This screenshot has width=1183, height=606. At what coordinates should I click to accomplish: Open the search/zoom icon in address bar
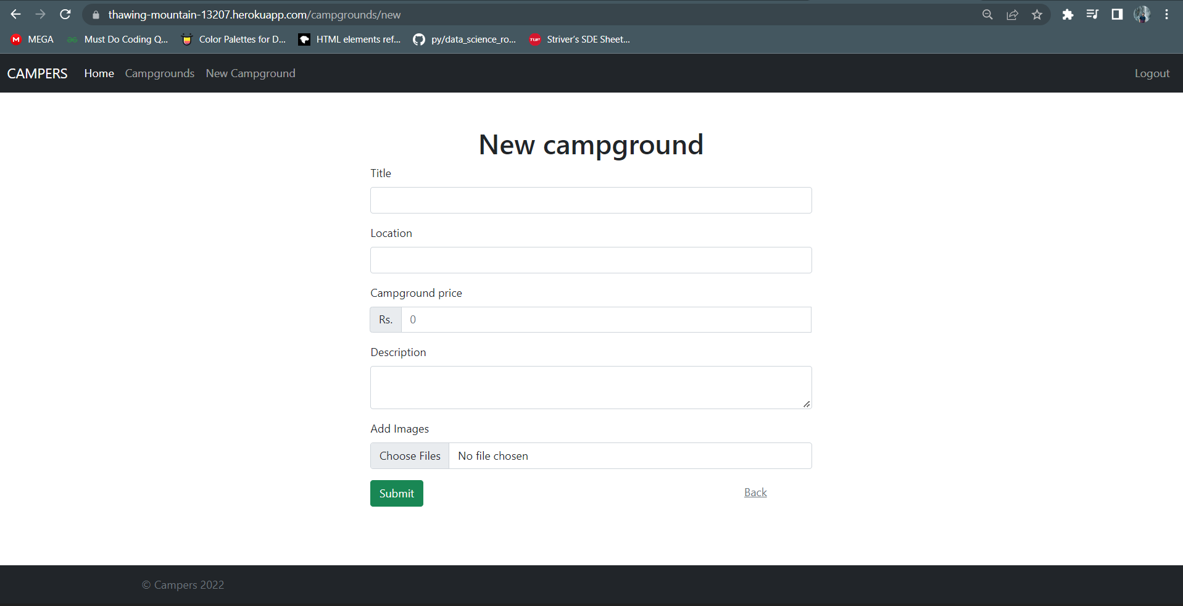(x=987, y=14)
